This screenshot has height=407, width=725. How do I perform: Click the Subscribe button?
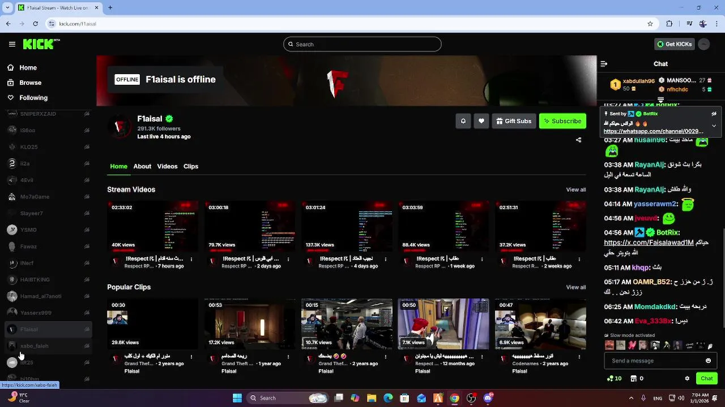click(x=562, y=121)
